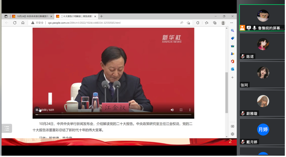Open the tab actions menu
The height and width of the screenshot is (157, 286).
pos(6,16)
